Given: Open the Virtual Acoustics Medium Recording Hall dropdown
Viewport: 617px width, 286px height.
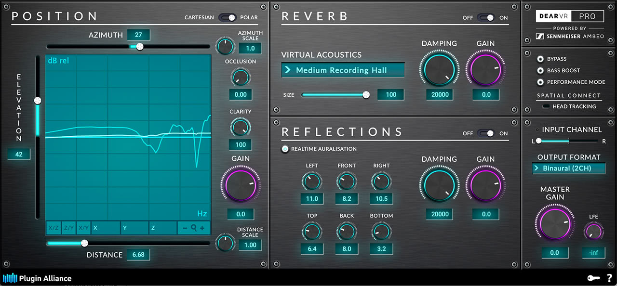Looking at the screenshot, I should click(x=343, y=70).
